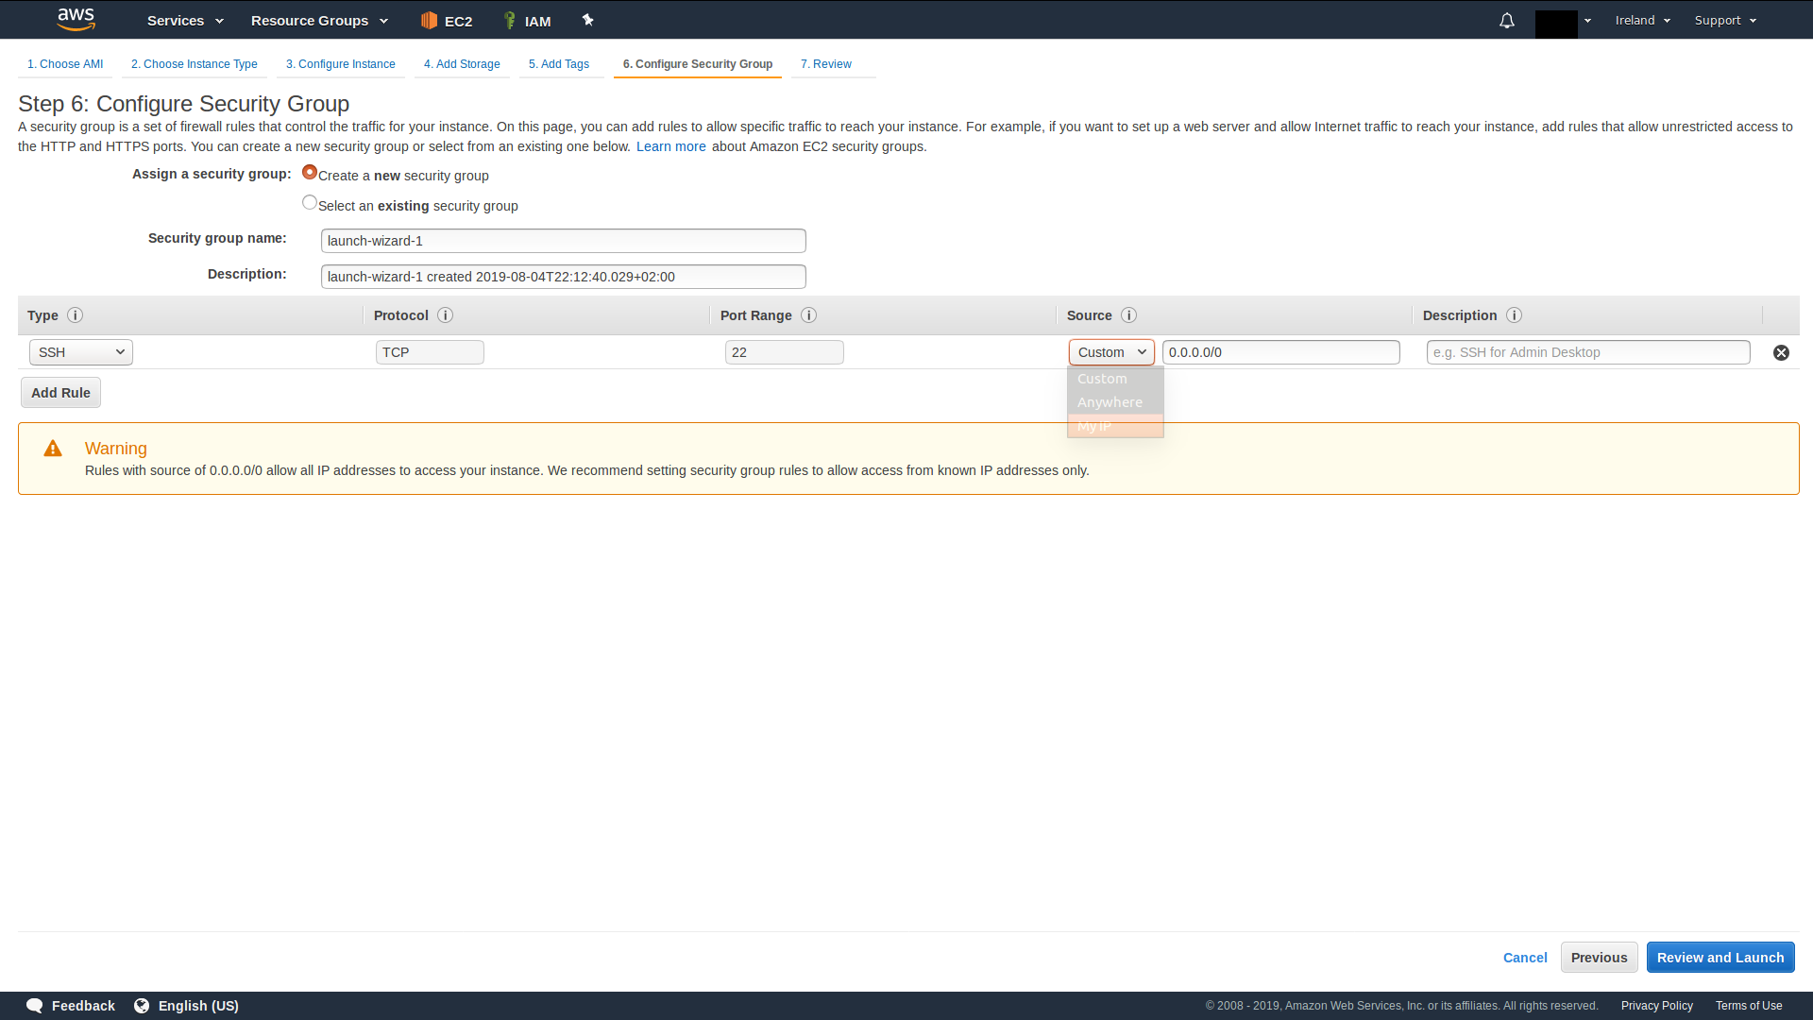Choose Custom from the source list
This screenshot has width=1813, height=1020.
coord(1115,379)
